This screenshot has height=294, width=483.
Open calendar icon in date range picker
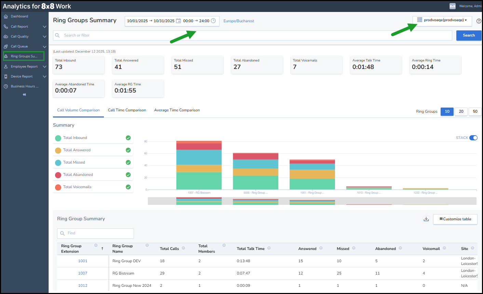coord(178,21)
